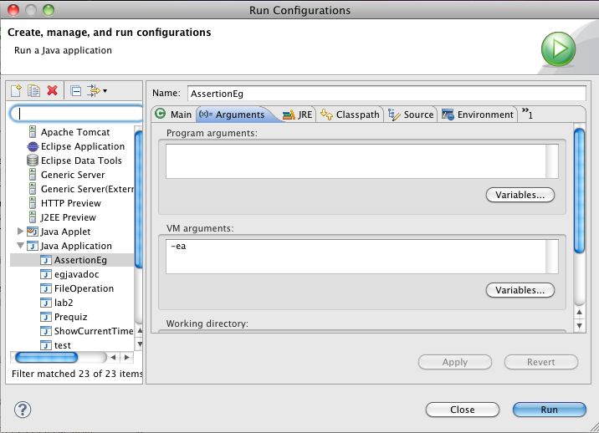
Task: Click the egjavadoc J icon
Action: click(46, 274)
